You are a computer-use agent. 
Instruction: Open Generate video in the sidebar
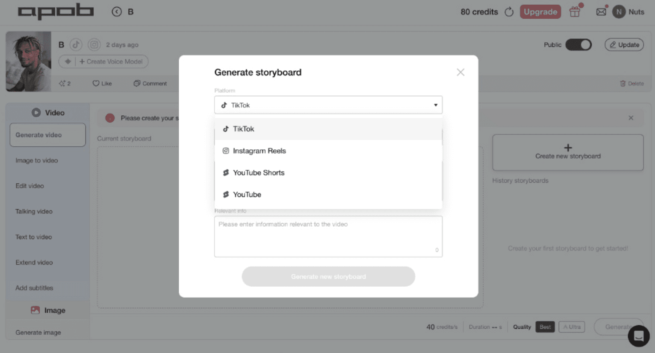coord(47,135)
